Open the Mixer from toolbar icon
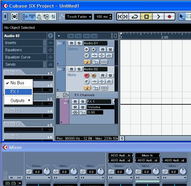This screenshot has width=191, height=186. [x=53, y=16]
